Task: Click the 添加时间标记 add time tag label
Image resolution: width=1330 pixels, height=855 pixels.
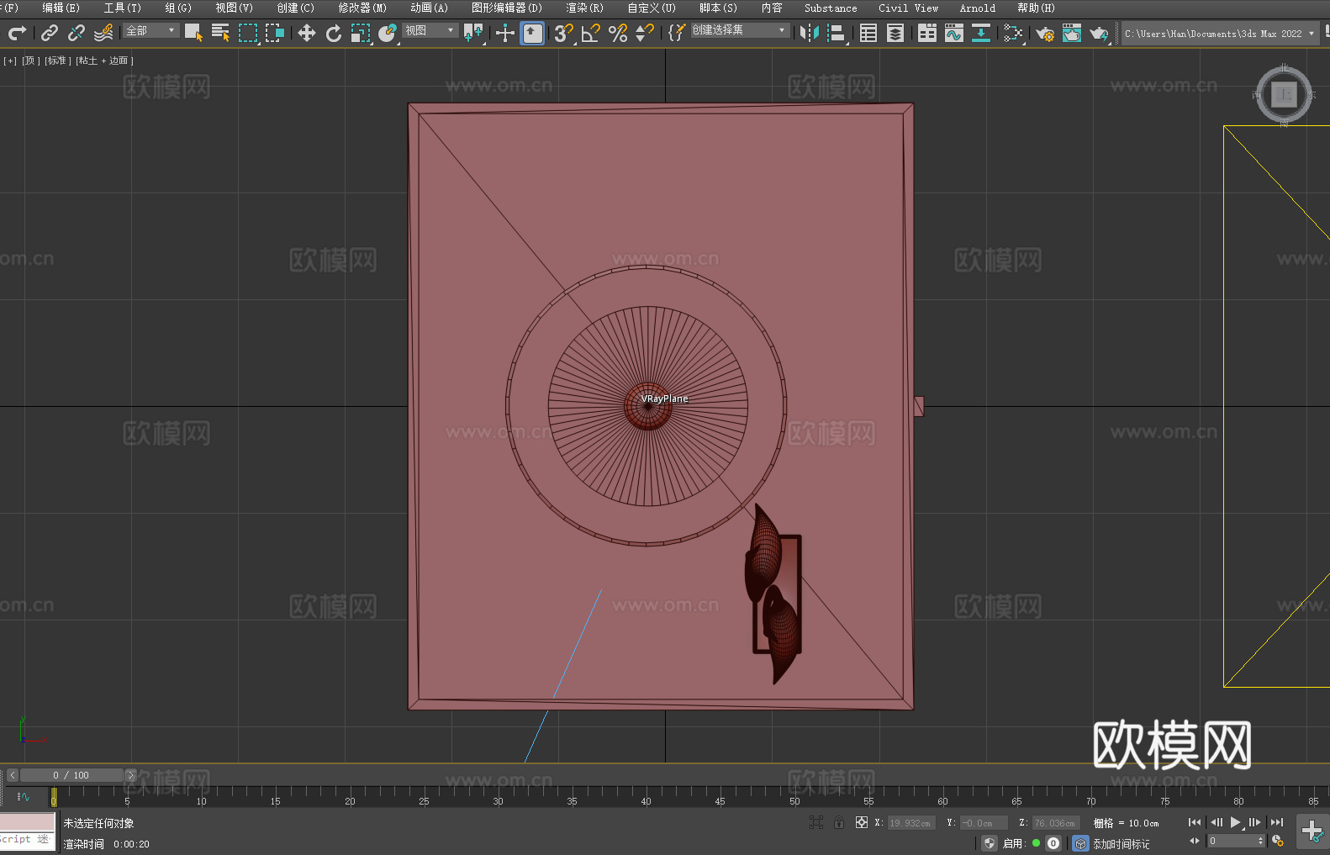Action: (x=1122, y=844)
